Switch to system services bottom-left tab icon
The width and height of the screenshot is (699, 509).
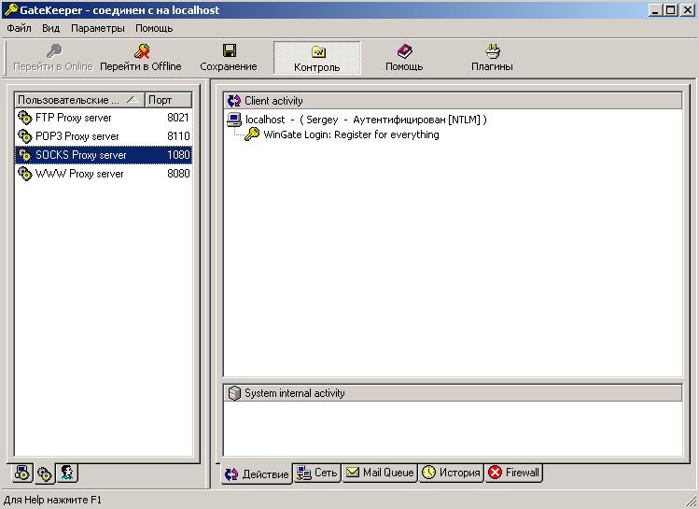[22, 473]
